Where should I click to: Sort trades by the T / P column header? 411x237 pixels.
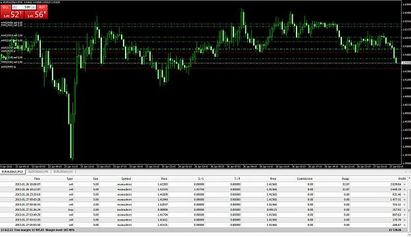tap(237, 179)
